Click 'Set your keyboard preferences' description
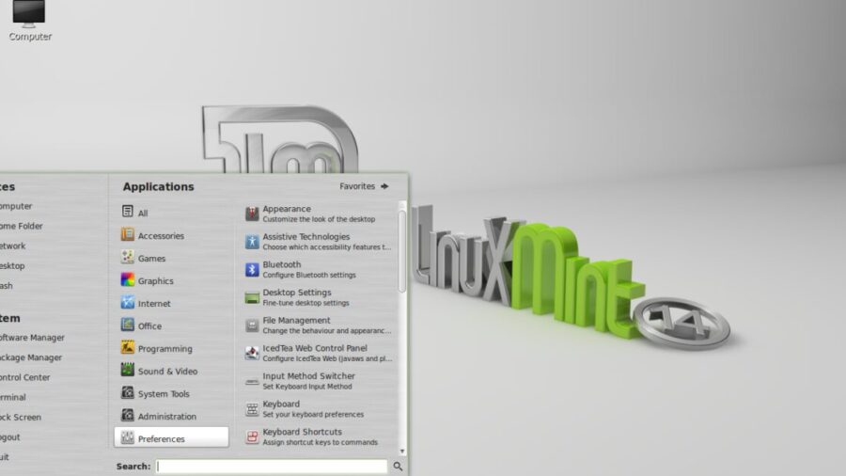 point(313,415)
